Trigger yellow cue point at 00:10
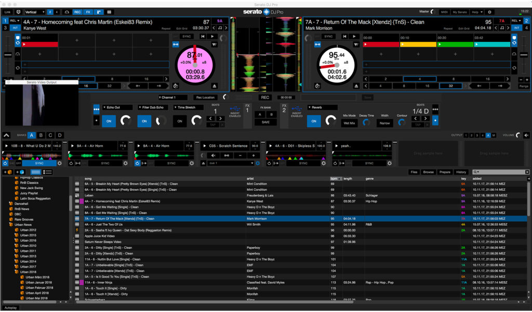Image resolution: width=532 pixels, height=312 pixels. coord(418,45)
